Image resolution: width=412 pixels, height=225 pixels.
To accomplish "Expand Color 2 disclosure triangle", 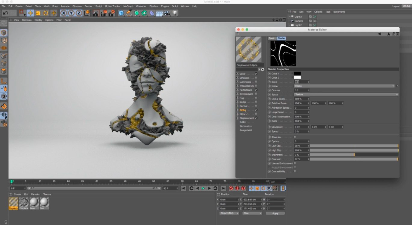I will [x=292, y=77].
